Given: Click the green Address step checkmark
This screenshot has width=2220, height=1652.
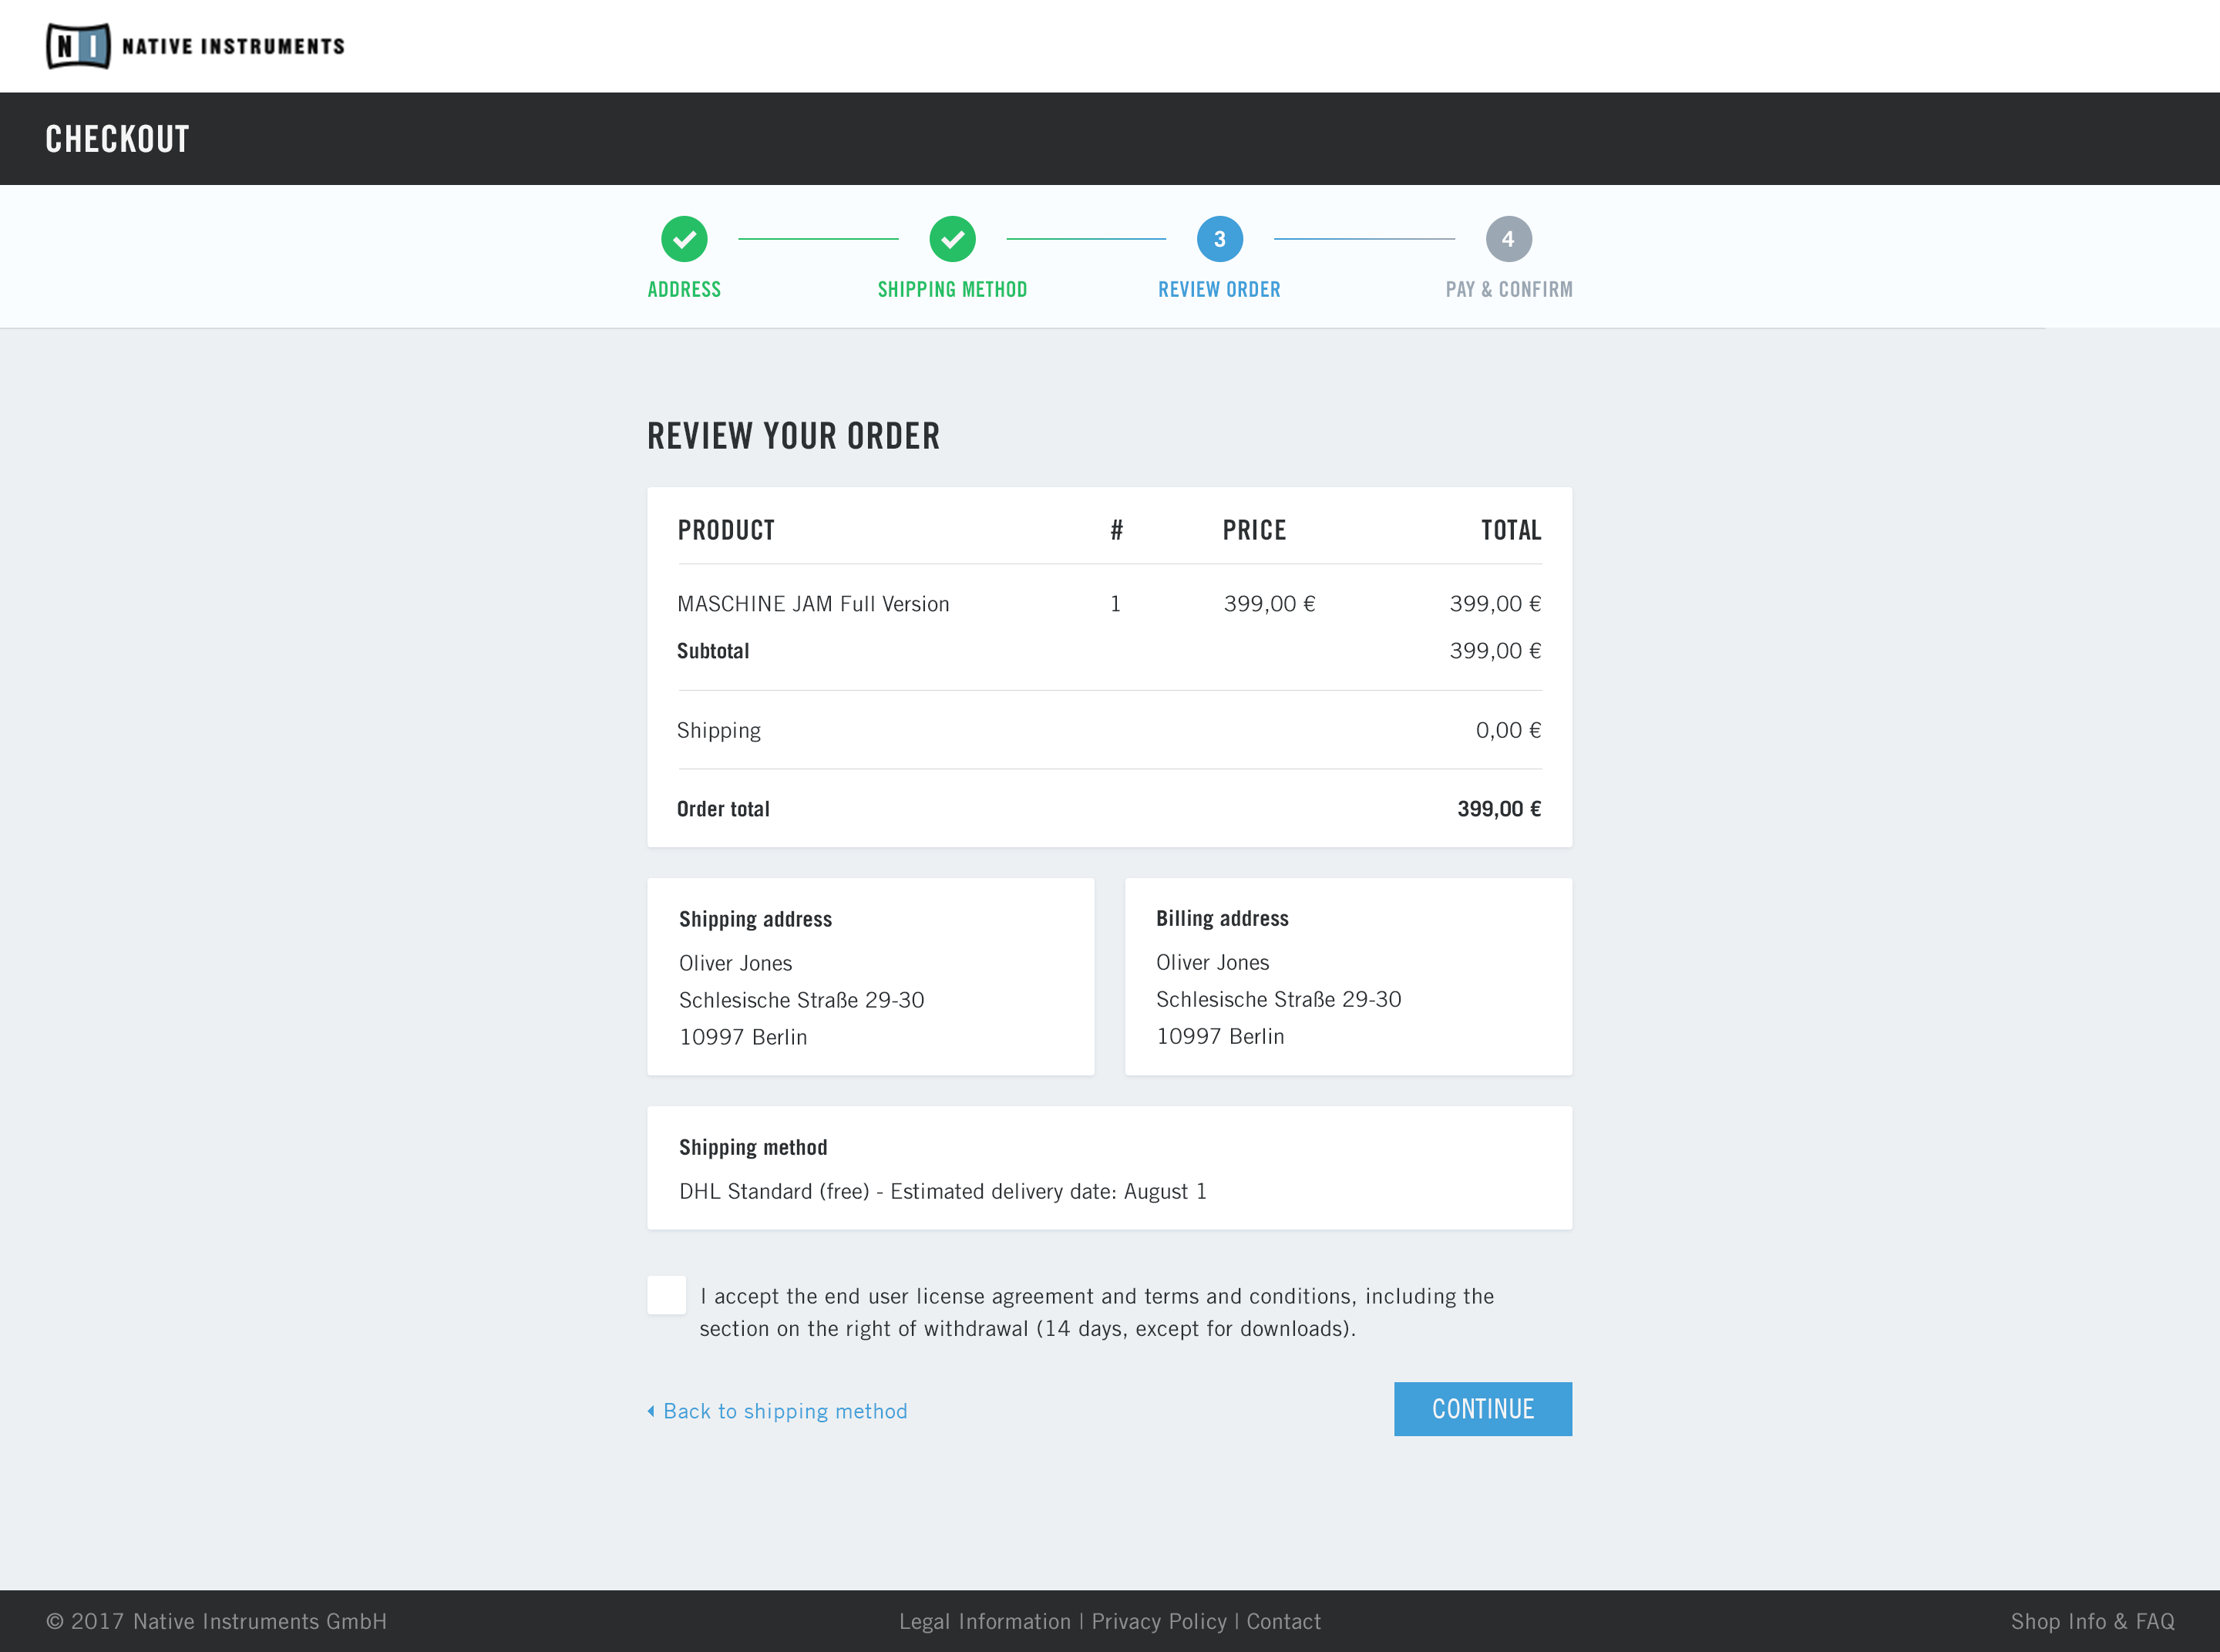Looking at the screenshot, I should tap(684, 239).
